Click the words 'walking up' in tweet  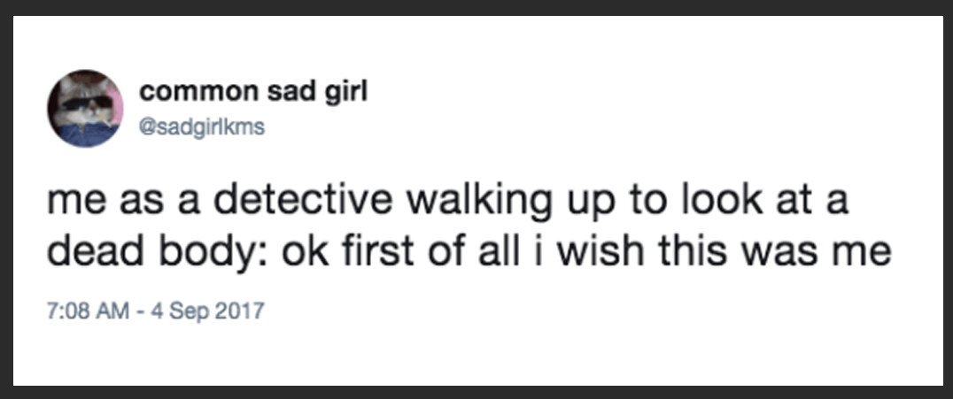[508, 204]
